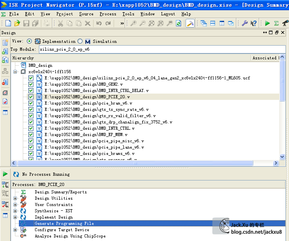
Task: Select Design Summary/Reports process
Action: coord(61,192)
